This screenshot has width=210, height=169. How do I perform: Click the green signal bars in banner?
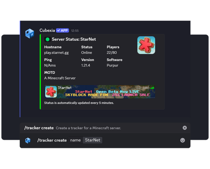(x=152, y=88)
